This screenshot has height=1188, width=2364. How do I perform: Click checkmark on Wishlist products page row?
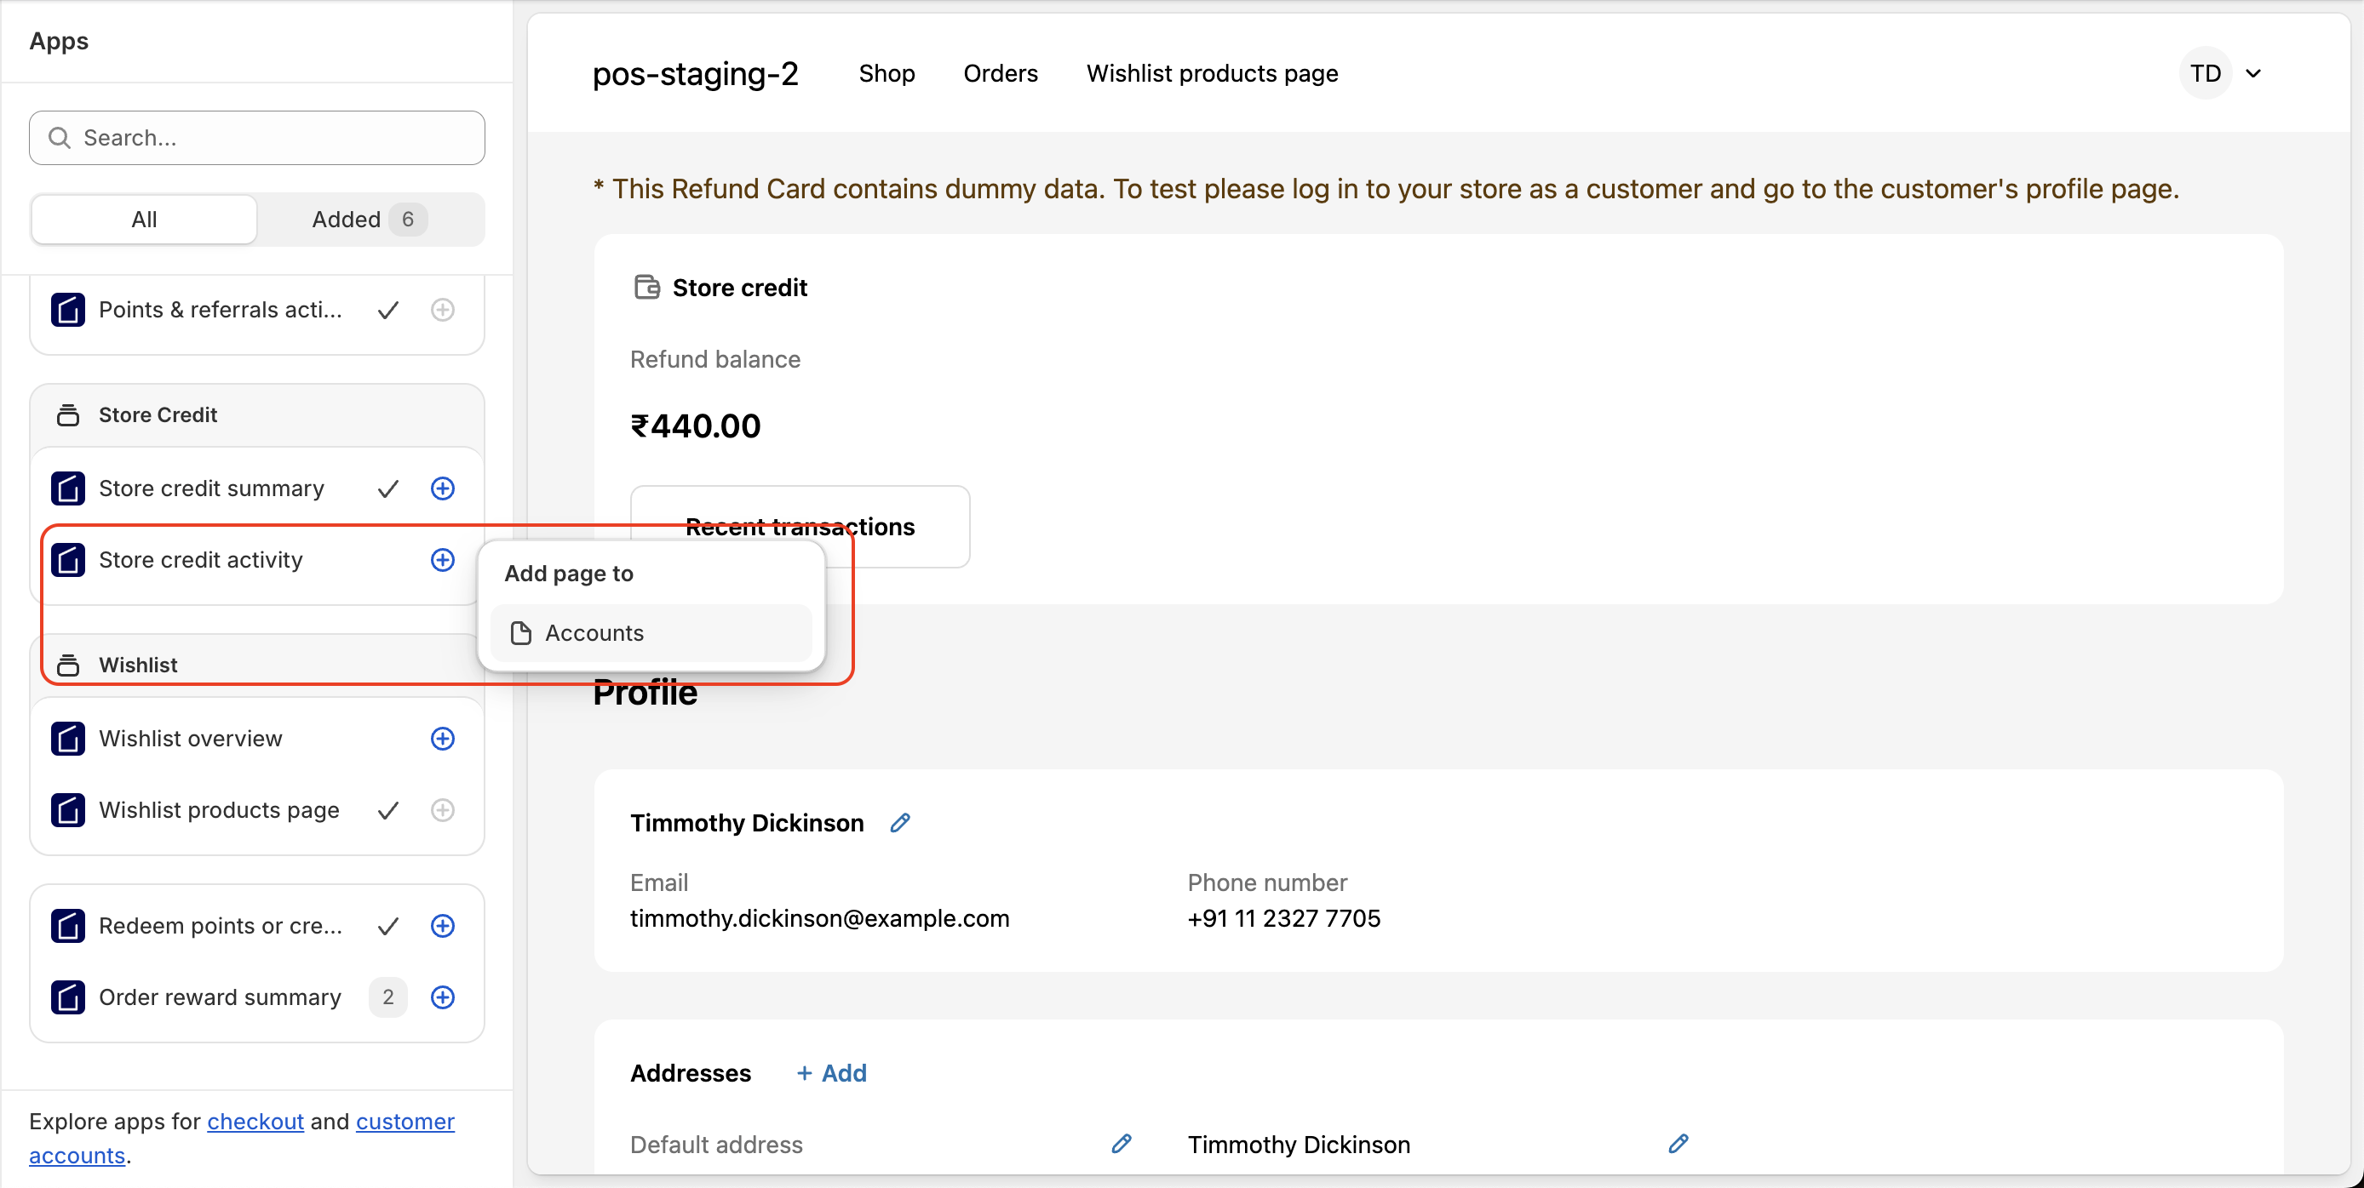(388, 810)
